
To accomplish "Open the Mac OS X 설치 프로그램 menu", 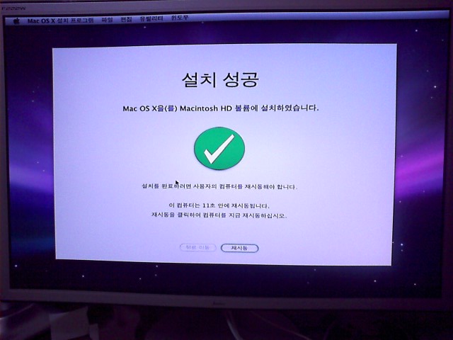I will coord(60,21).
